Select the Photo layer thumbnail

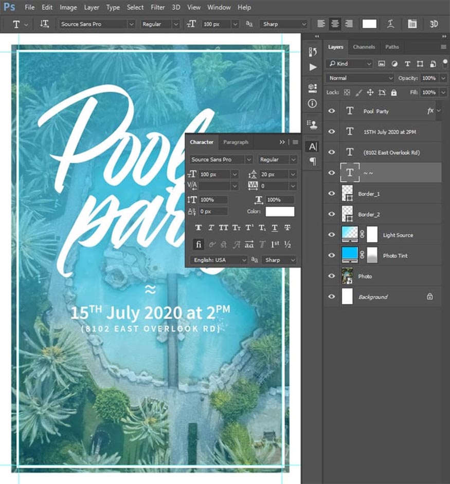tap(347, 276)
